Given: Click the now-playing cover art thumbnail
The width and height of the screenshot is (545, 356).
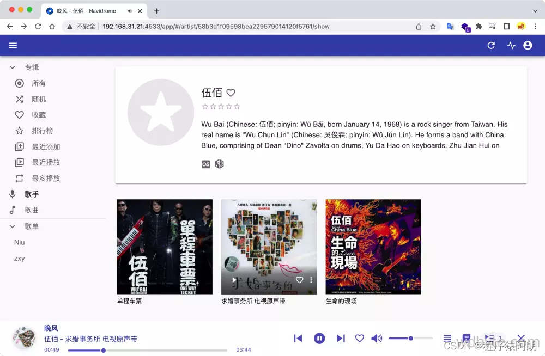Looking at the screenshot, I should coord(25,338).
